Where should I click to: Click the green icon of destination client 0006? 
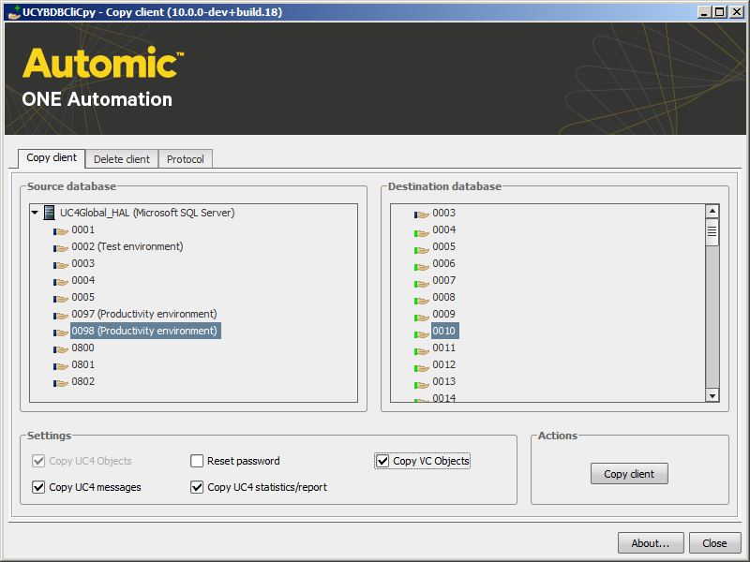click(x=422, y=265)
